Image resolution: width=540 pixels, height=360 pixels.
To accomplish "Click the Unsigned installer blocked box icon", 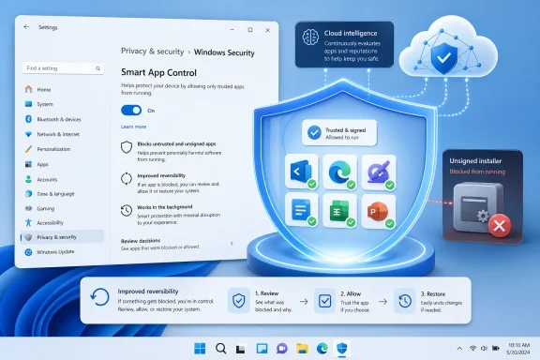I will [x=478, y=207].
